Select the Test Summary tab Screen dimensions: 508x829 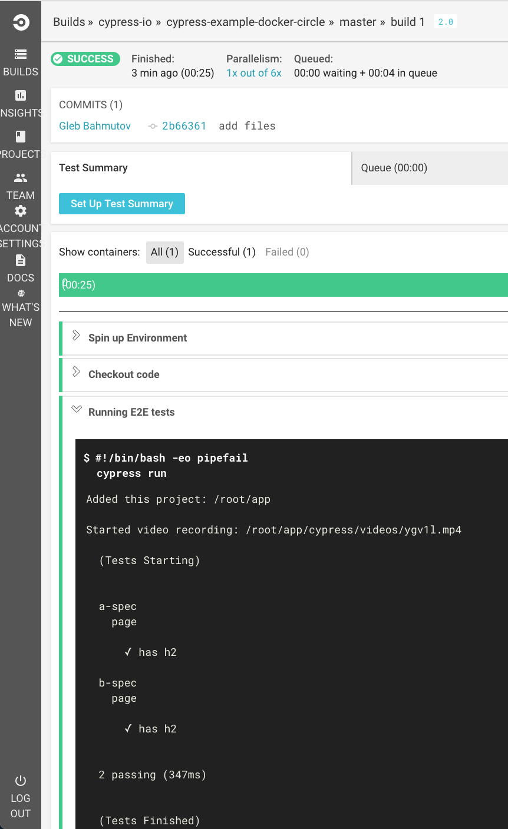201,168
